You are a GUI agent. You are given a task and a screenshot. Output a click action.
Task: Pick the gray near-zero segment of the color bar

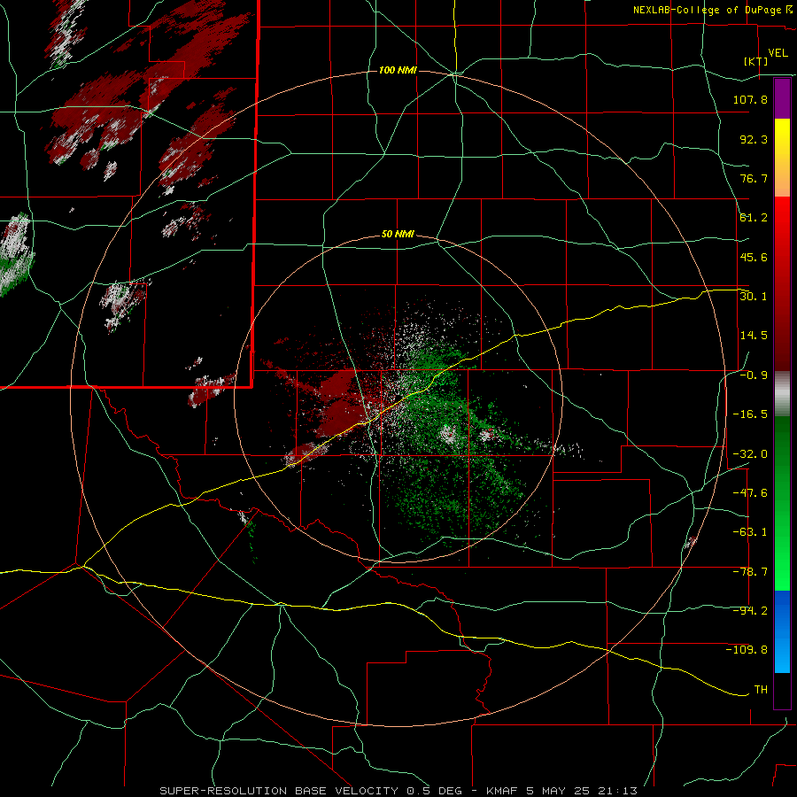click(x=782, y=394)
